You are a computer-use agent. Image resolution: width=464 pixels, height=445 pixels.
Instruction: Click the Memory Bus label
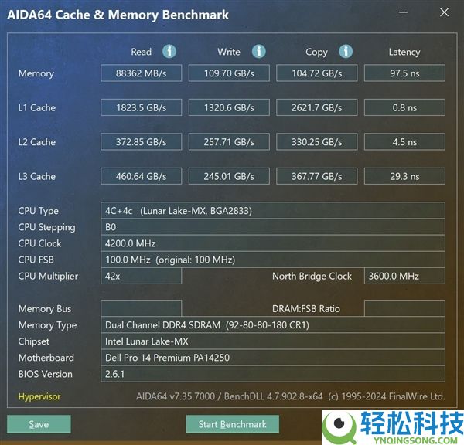pyautogui.click(x=45, y=309)
